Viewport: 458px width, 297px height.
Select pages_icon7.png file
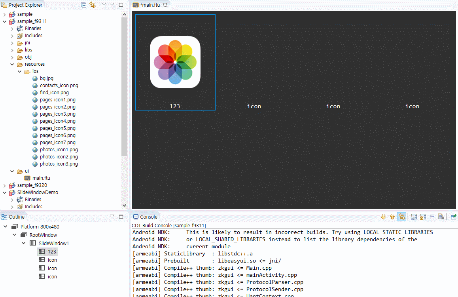[x=57, y=142]
